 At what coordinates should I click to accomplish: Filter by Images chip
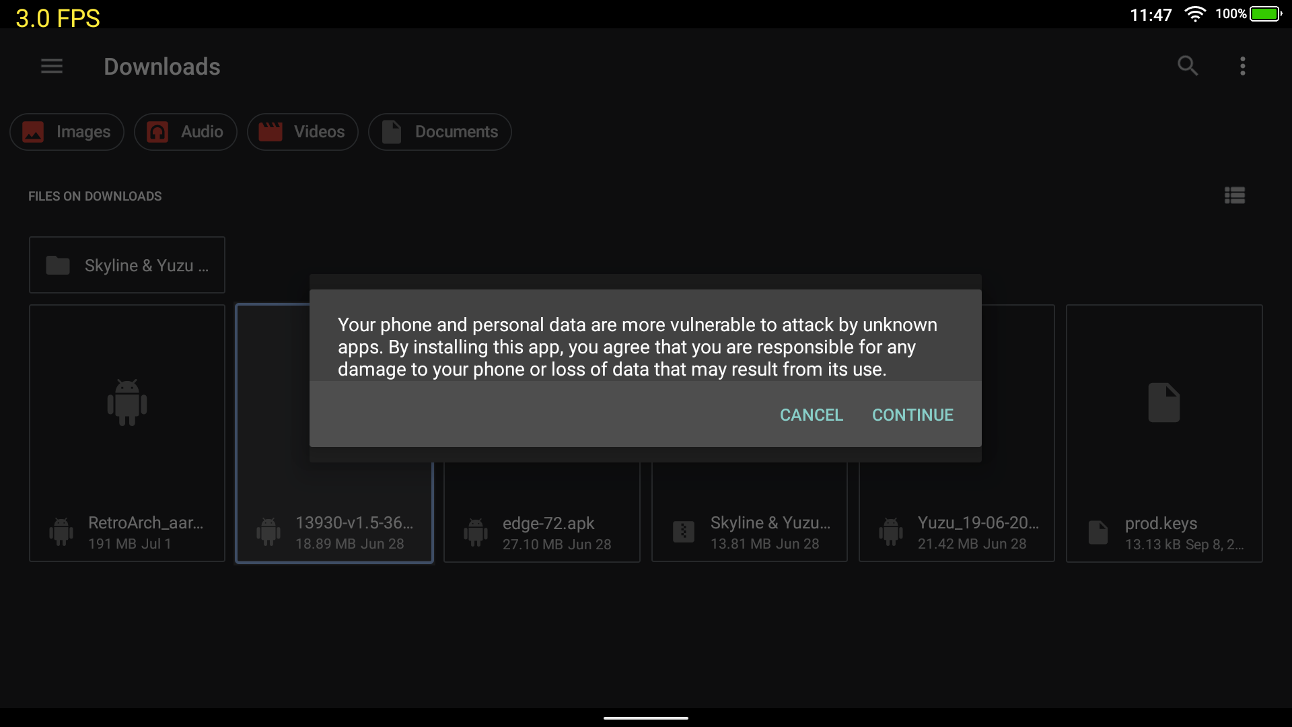(x=67, y=132)
